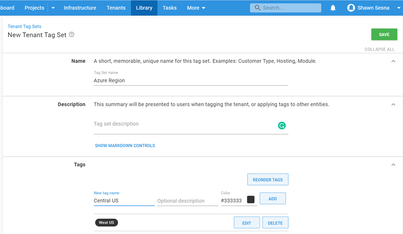
Task: Switch to the Tasks page
Action: pyautogui.click(x=170, y=8)
